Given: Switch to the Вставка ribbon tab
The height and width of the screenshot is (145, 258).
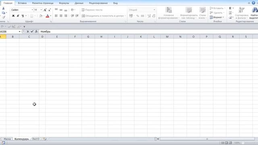Looking at the screenshot, I should pyautogui.click(x=22, y=3).
